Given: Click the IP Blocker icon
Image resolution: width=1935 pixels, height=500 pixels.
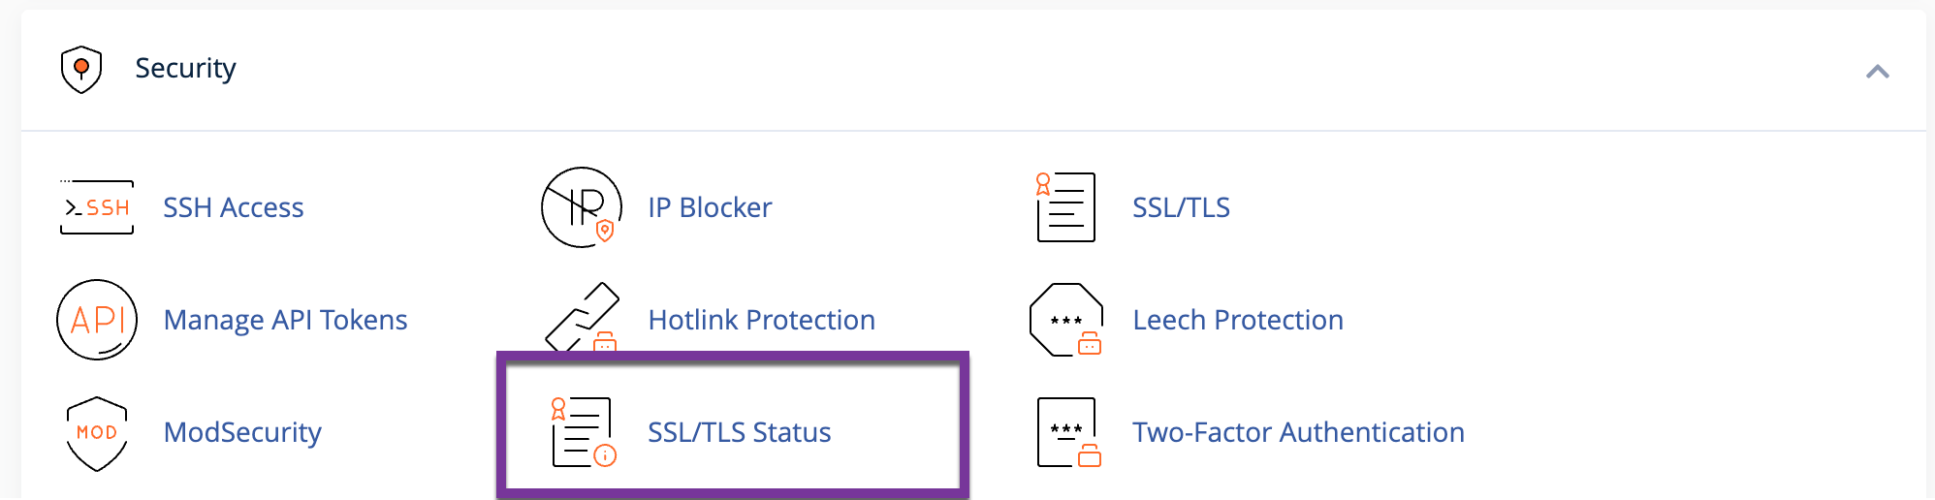Looking at the screenshot, I should [582, 207].
